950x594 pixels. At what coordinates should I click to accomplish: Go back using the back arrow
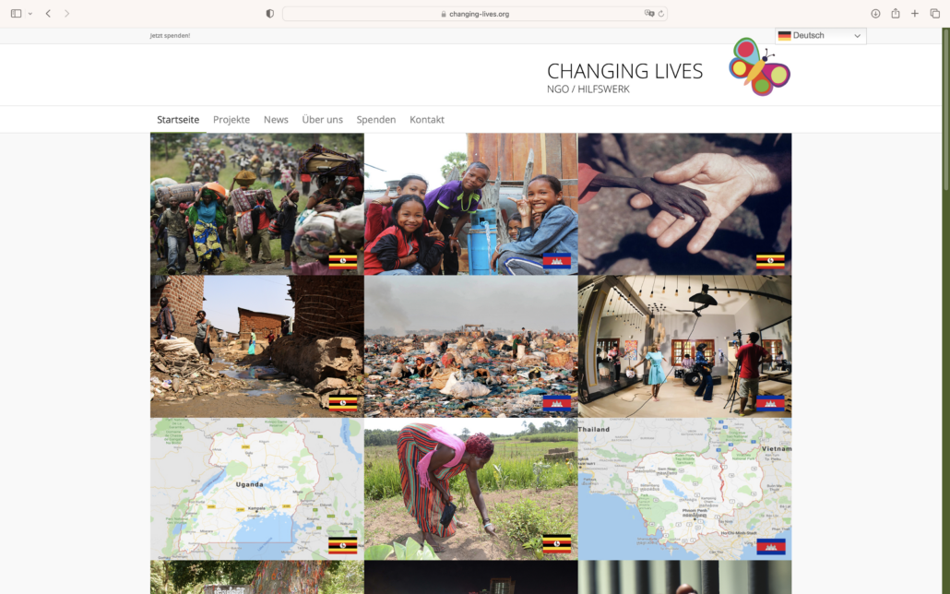pyautogui.click(x=48, y=13)
